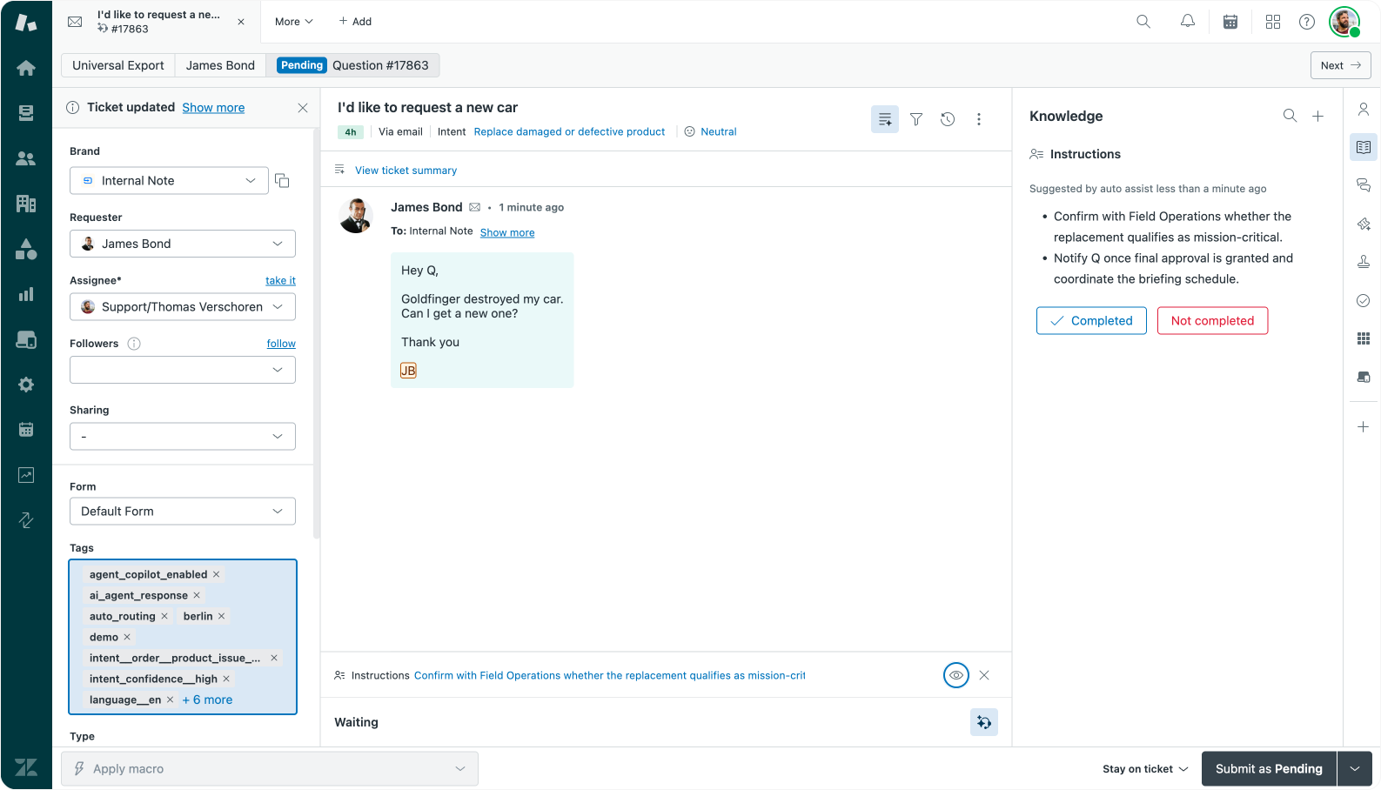Open the Sharing dropdown

(183, 436)
